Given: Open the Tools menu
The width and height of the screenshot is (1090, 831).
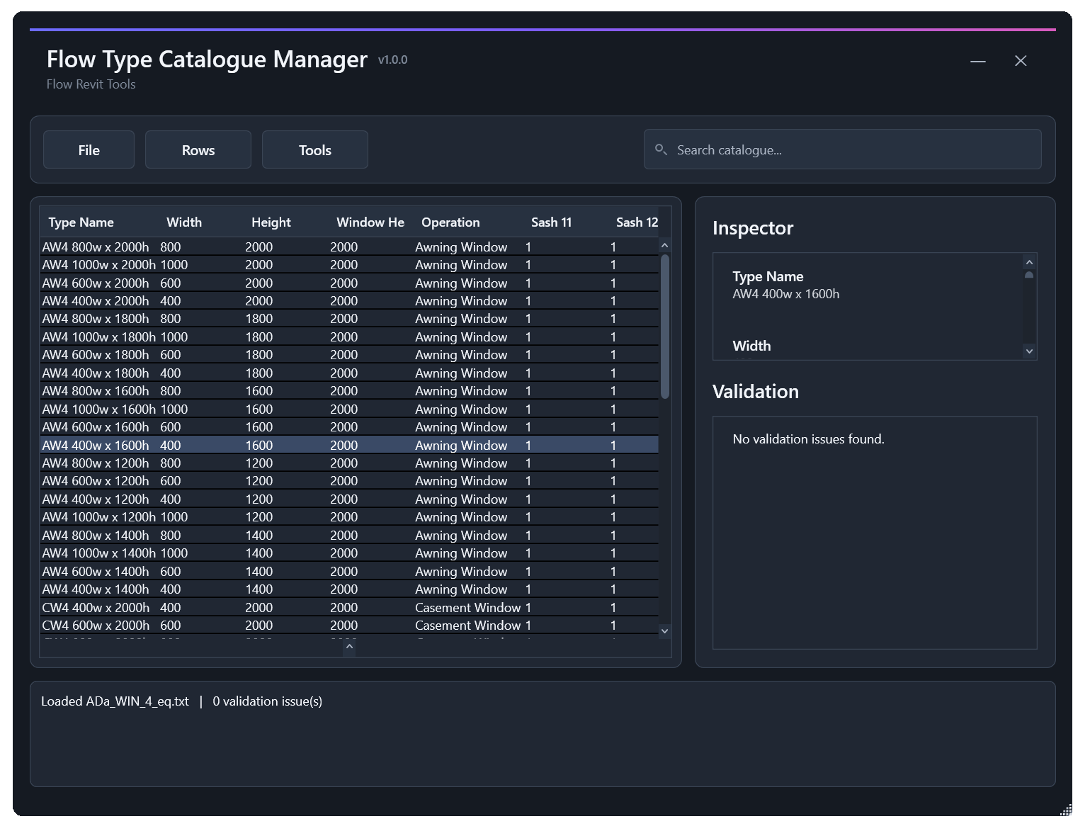Looking at the screenshot, I should click(315, 149).
